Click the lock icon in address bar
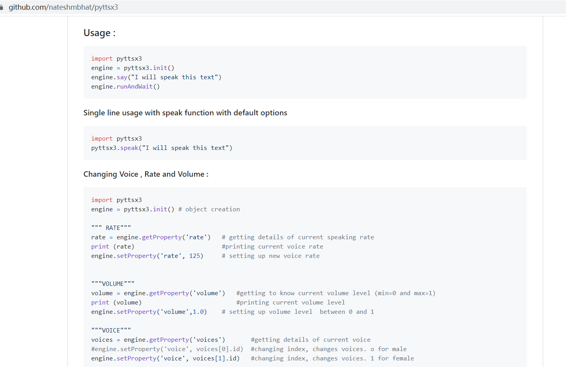Image resolution: width=566 pixels, height=367 pixels. pos(1,7)
